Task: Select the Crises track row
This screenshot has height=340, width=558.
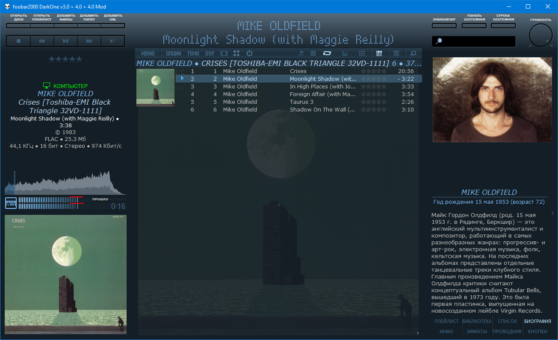Action: coord(299,71)
